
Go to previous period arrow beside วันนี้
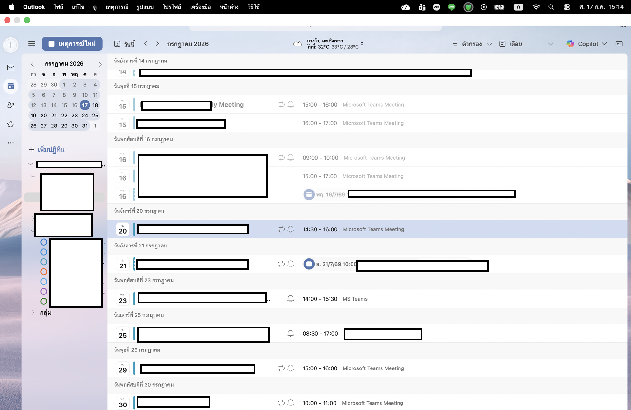pos(146,44)
